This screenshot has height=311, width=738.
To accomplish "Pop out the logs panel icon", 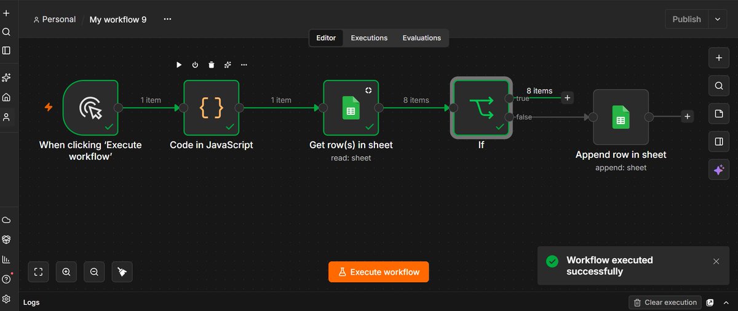I will click(x=710, y=302).
